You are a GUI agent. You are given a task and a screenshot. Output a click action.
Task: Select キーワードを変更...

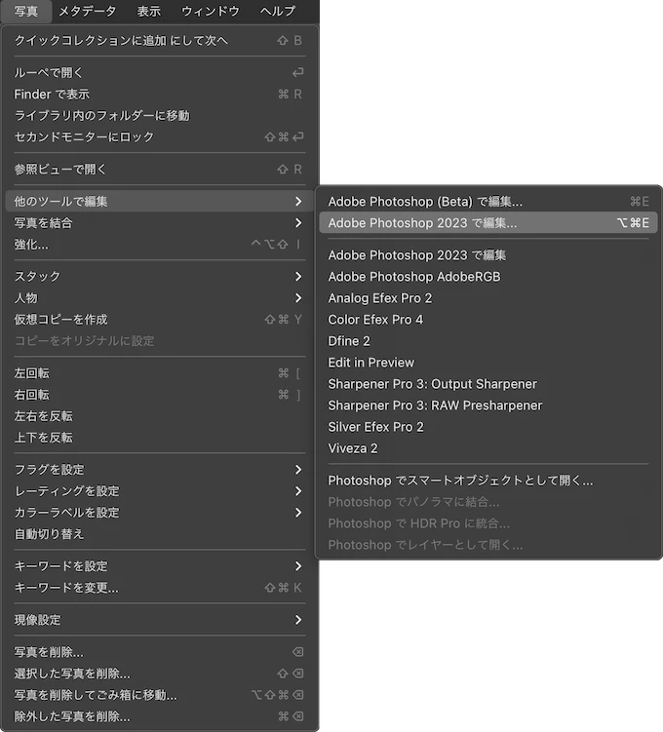point(160,588)
